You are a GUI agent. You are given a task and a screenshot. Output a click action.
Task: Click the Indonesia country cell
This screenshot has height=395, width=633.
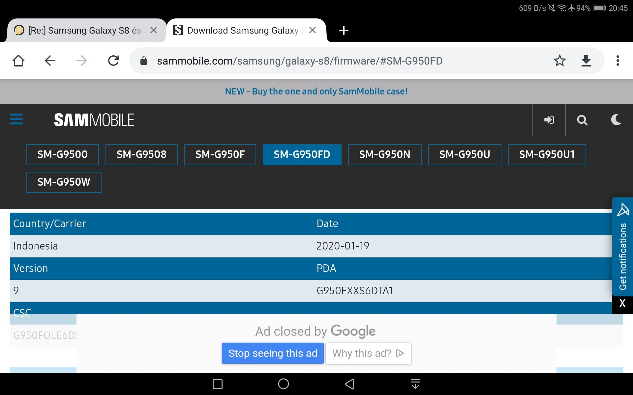pos(36,246)
